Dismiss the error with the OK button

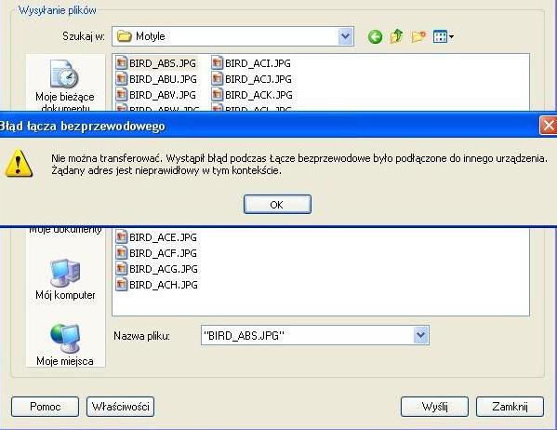[277, 205]
